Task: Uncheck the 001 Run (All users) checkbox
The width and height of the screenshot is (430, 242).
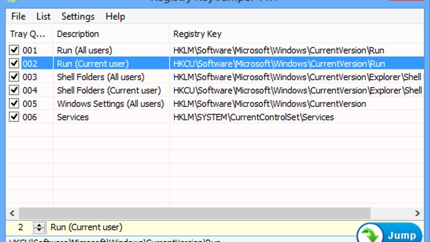Action: pyautogui.click(x=14, y=50)
